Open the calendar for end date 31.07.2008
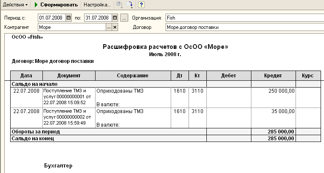Viewport: 324px width, 173px height. pyautogui.click(x=115, y=18)
